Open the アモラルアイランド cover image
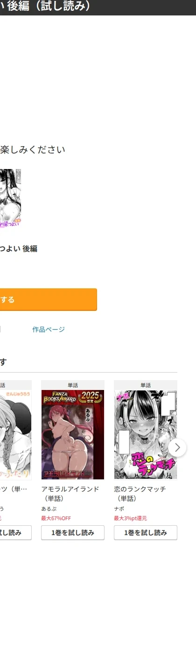This screenshot has width=196, height=669. [73, 434]
